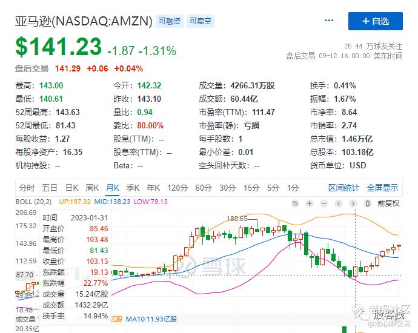Viewport: 418px width, 333px height.
Task: Click the LOW:79.13 Bollinger value
Action: click(151, 202)
